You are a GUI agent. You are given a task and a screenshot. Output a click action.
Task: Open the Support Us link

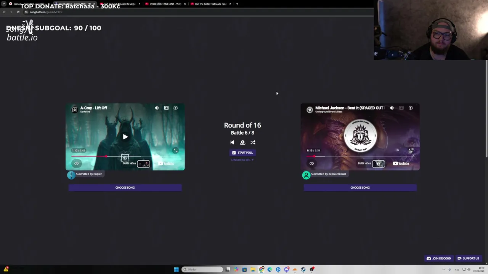click(468, 258)
